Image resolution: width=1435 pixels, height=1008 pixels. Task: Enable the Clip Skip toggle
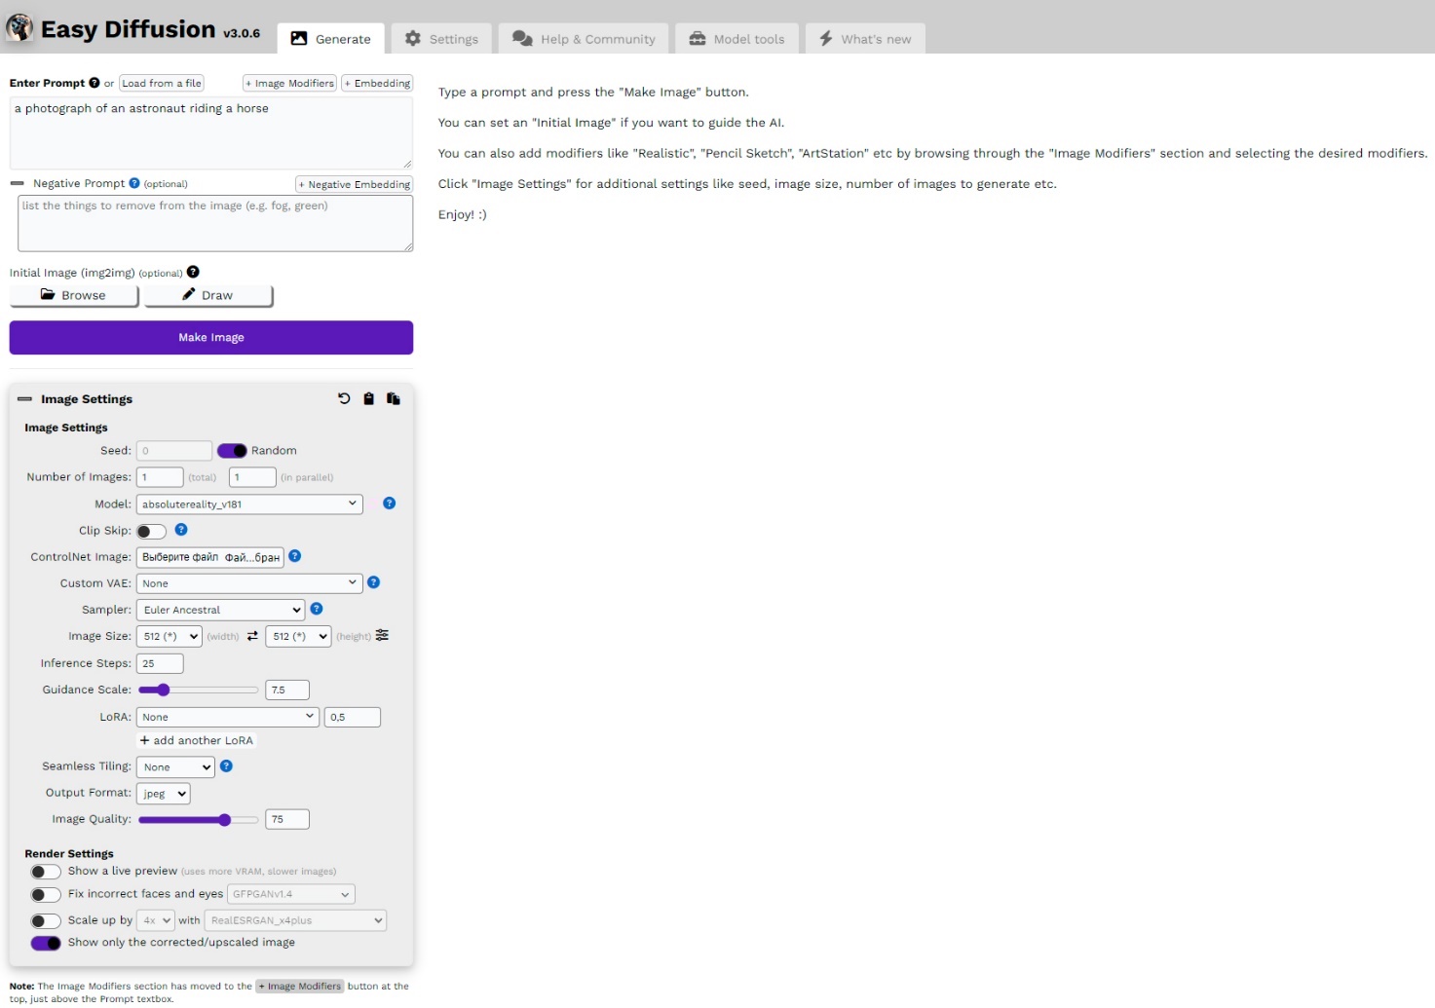pyautogui.click(x=151, y=531)
